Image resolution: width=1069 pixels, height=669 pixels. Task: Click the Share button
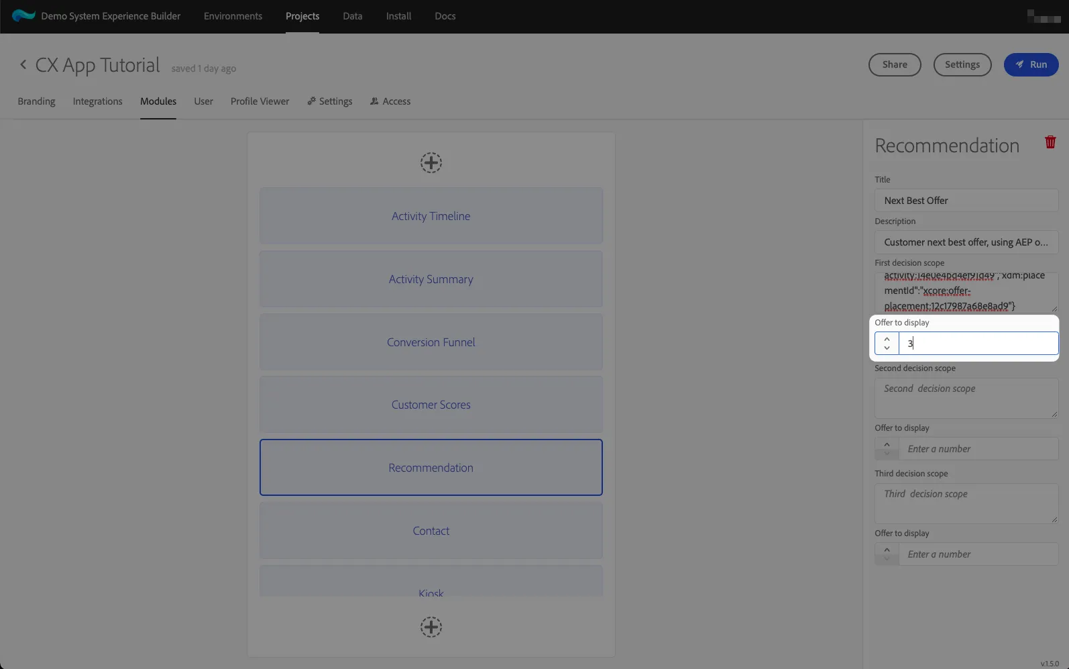(895, 64)
